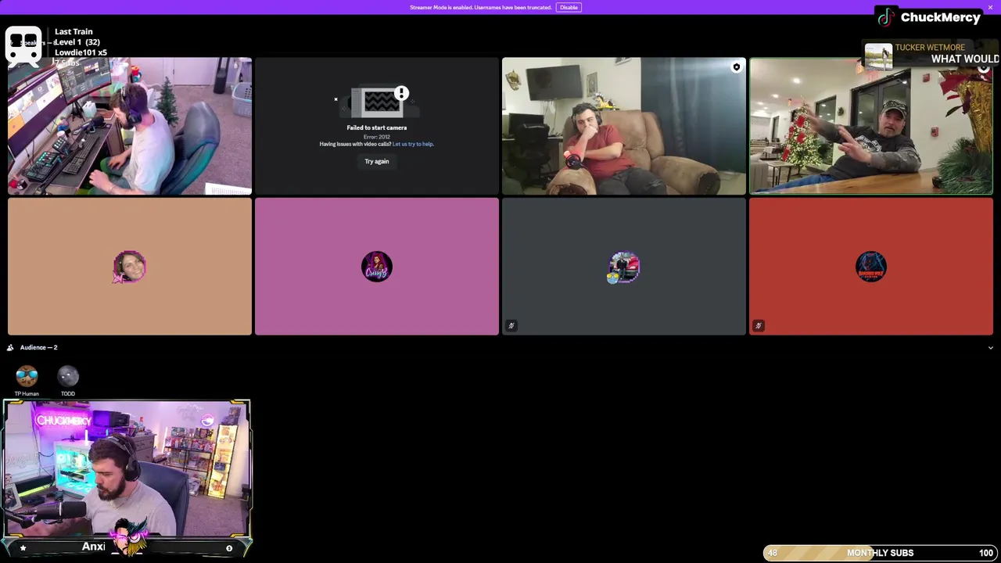Click the coin icon on webcam frame

click(x=229, y=548)
